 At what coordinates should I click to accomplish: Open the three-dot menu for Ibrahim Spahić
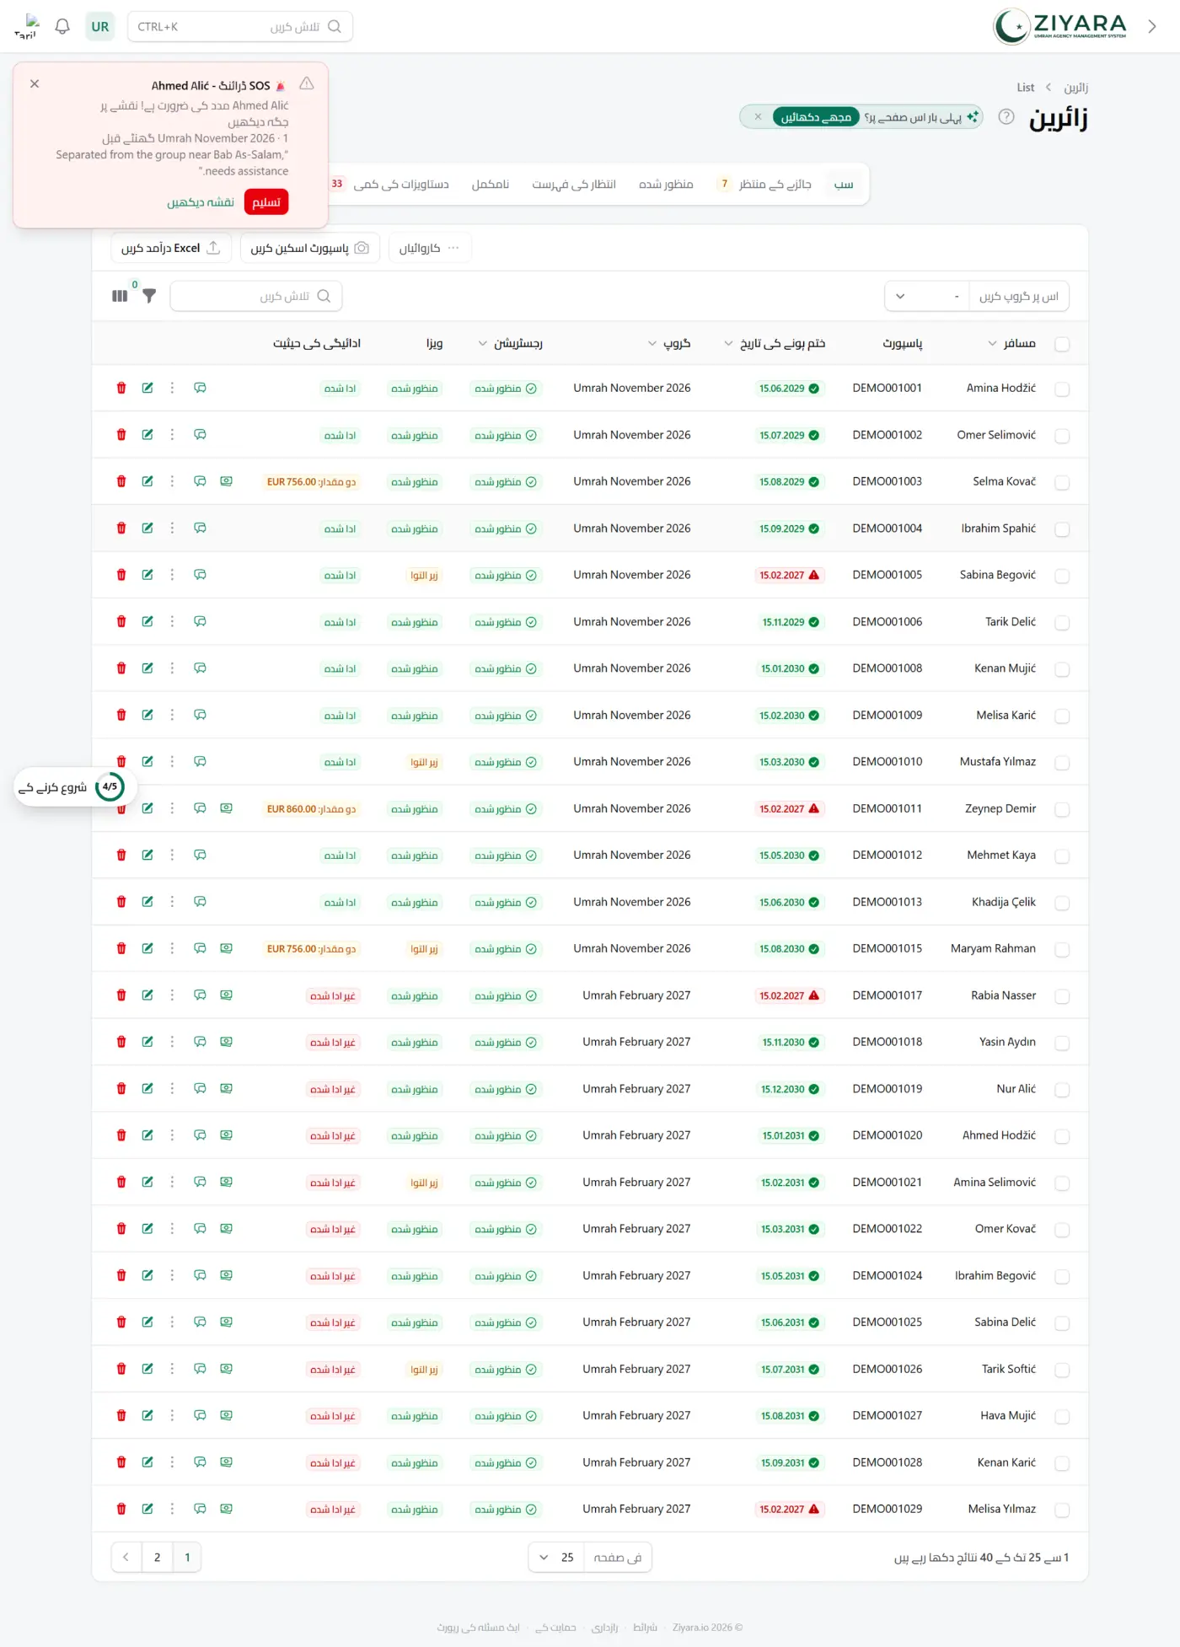[x=172, y=528]
